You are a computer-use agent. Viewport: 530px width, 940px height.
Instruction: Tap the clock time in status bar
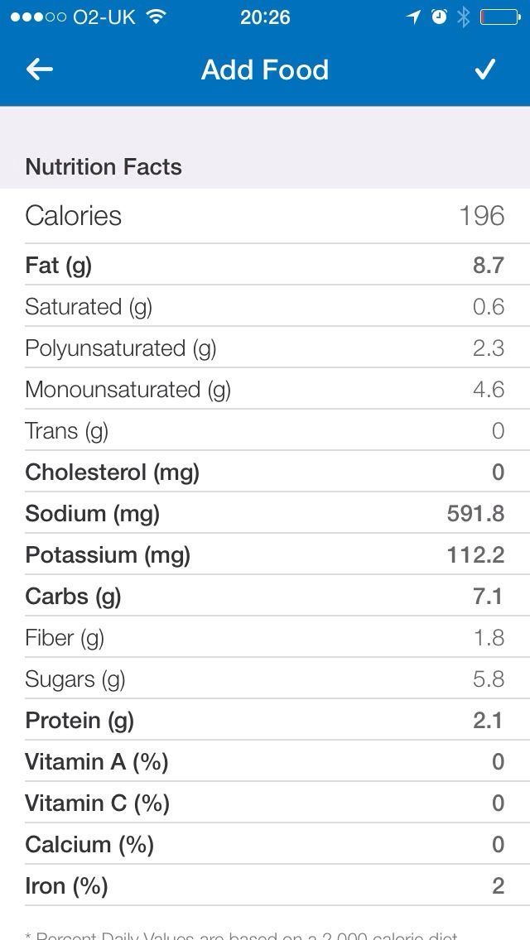point(265,17)
